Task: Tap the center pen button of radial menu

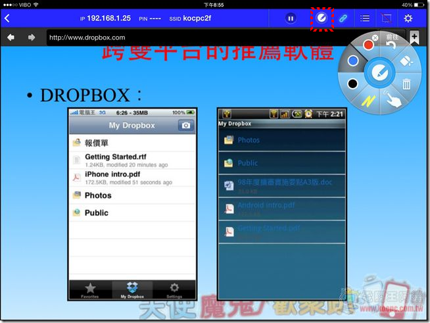Action: (x=379, y=73)
